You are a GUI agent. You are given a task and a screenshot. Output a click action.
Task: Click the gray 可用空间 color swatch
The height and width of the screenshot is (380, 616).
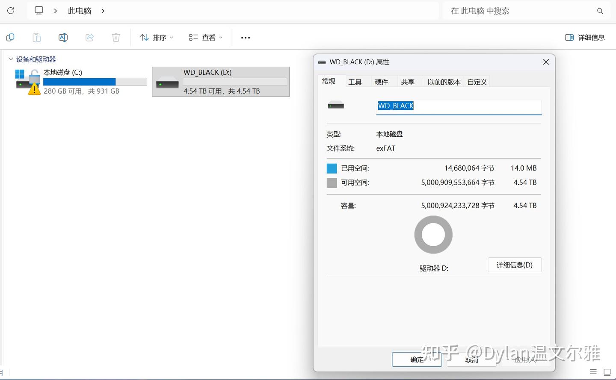click(332, 183)
